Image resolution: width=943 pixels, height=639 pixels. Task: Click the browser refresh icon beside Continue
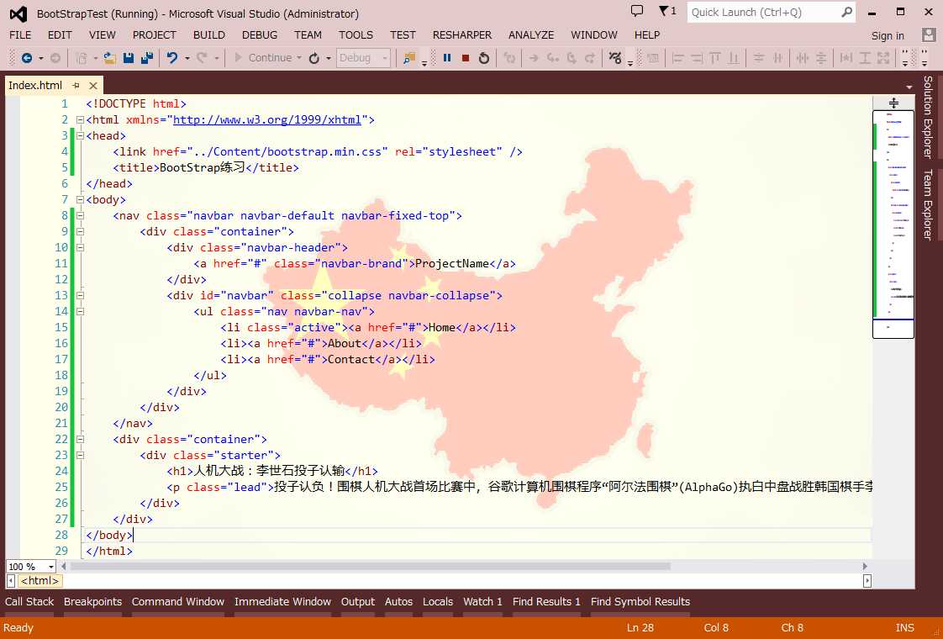(314, 58)
